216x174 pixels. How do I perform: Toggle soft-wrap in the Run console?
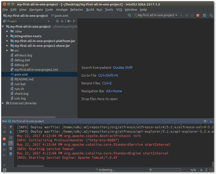[x=11, y=138]
